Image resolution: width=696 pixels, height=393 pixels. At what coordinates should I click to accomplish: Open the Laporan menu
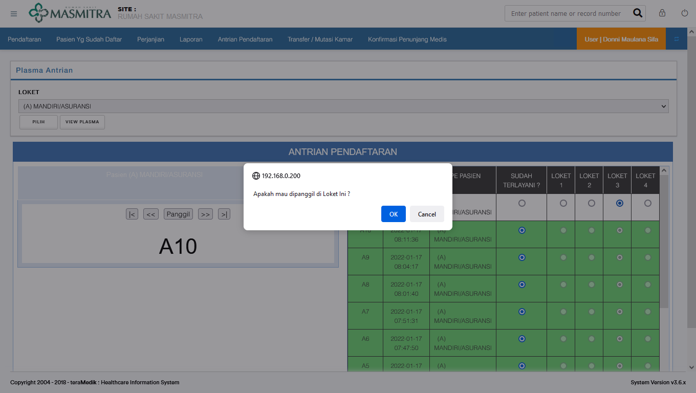191,39
